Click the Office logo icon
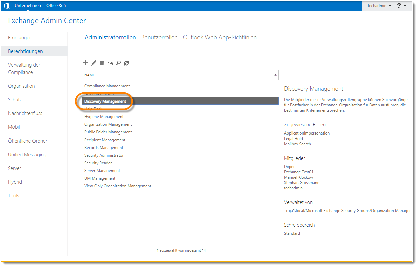 click(6, 6)
